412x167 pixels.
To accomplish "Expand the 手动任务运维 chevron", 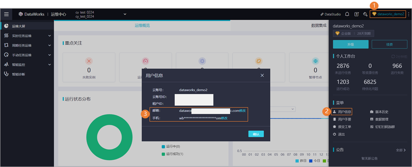I will point(50,55).
